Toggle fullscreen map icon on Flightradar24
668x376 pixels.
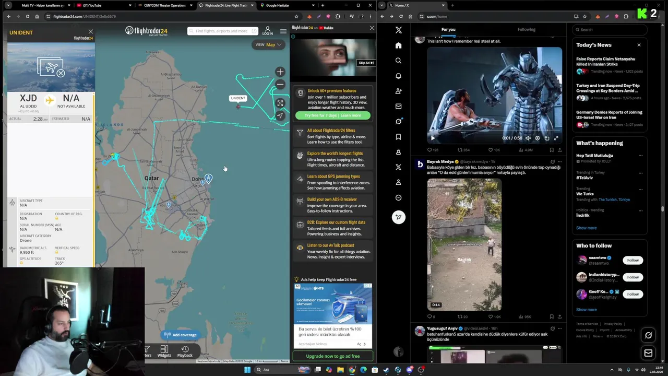[280, 103]
